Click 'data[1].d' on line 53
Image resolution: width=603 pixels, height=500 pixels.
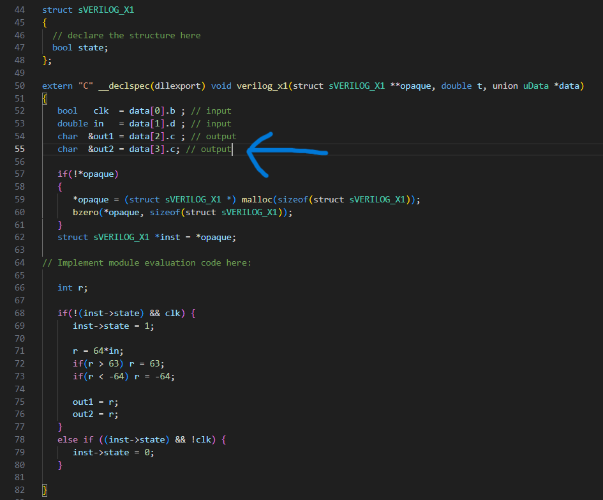tap(153, 123)
